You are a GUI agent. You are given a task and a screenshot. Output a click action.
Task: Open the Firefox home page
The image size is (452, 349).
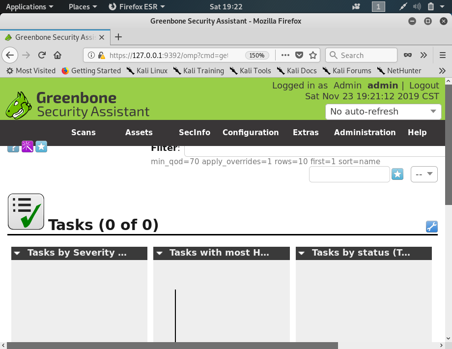(x=57, y=55)
